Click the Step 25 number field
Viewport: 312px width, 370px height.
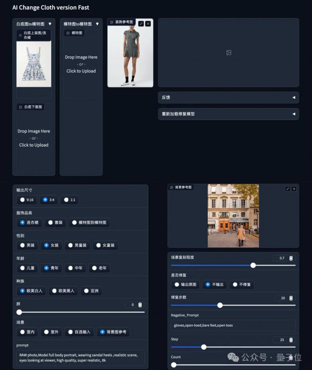pyautogui.click(x=284, y=340)
